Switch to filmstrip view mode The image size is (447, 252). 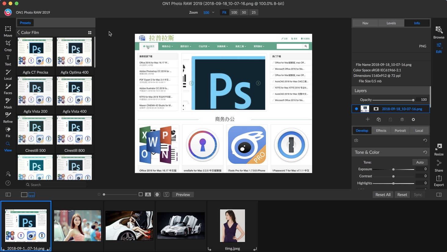[31, 195]
